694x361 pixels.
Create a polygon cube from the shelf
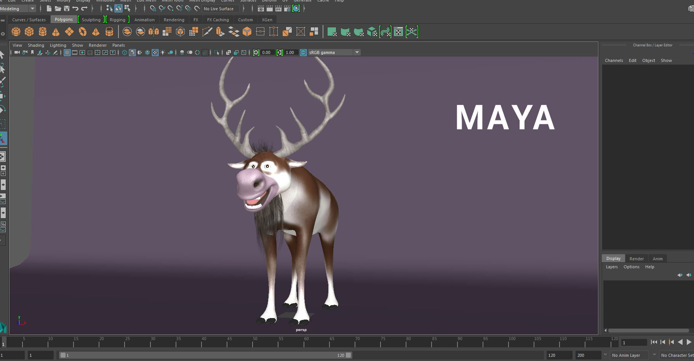pos(29,32)
